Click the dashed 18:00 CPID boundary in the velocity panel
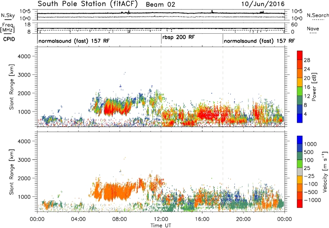The width and height of the screenshot is (329, 228). pyautogui.click(x=223, y=172)
